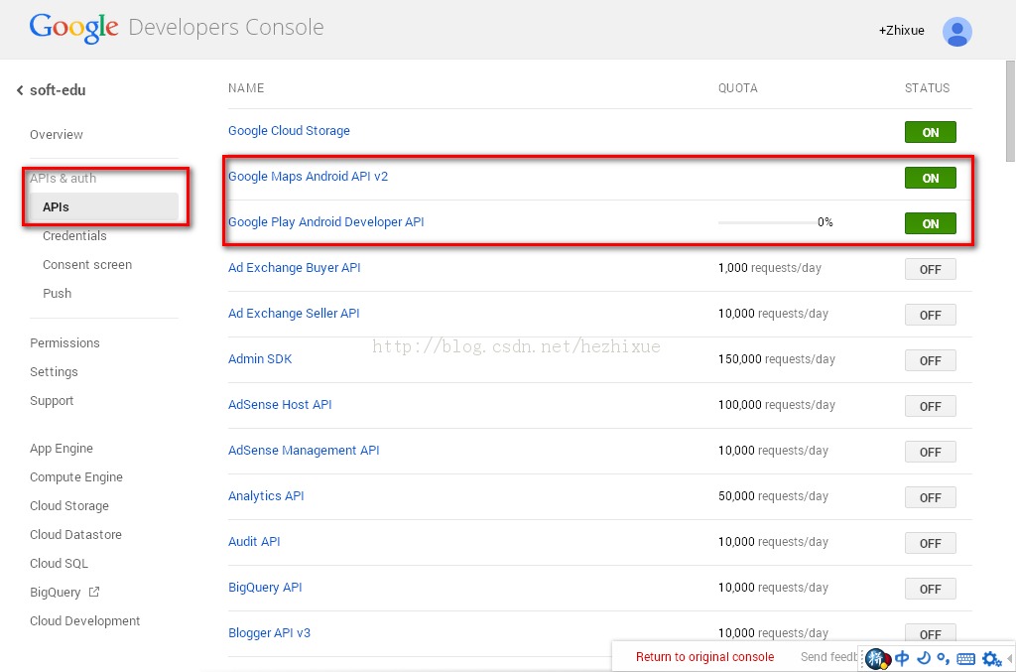The height and width of the screenshot is (672, 1016).
Task: Open Overview in sidebar
Action: (57, 135)
